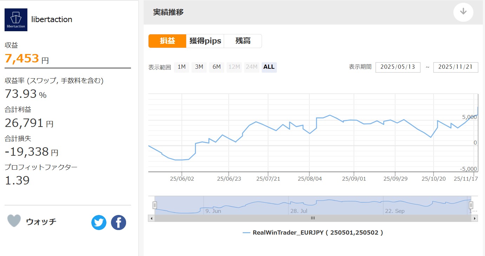
Task: Collapse panel with down arrow circle button
Action: pos(463,12)
